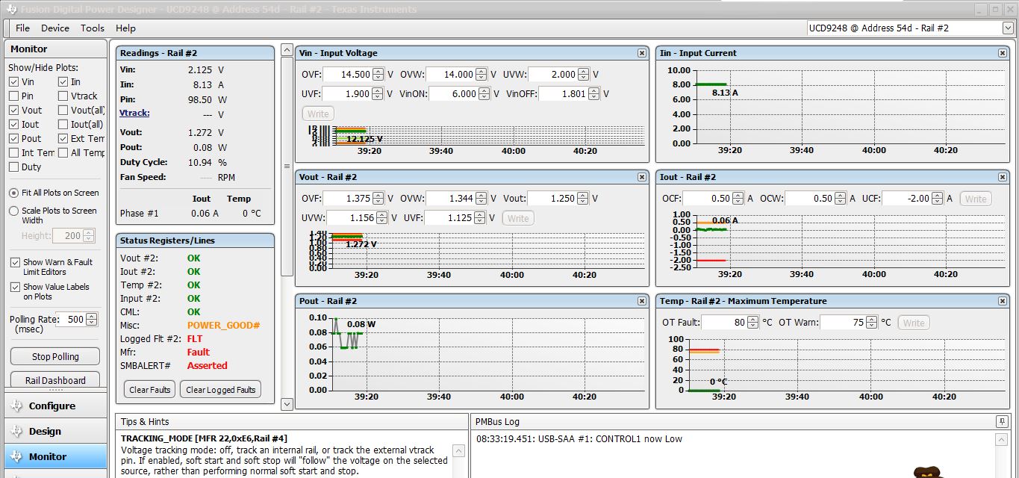This screenshot has height=478, width=1019.
Task: Click the POWER_GOOD# Misc status text
Action: (223, 325)
